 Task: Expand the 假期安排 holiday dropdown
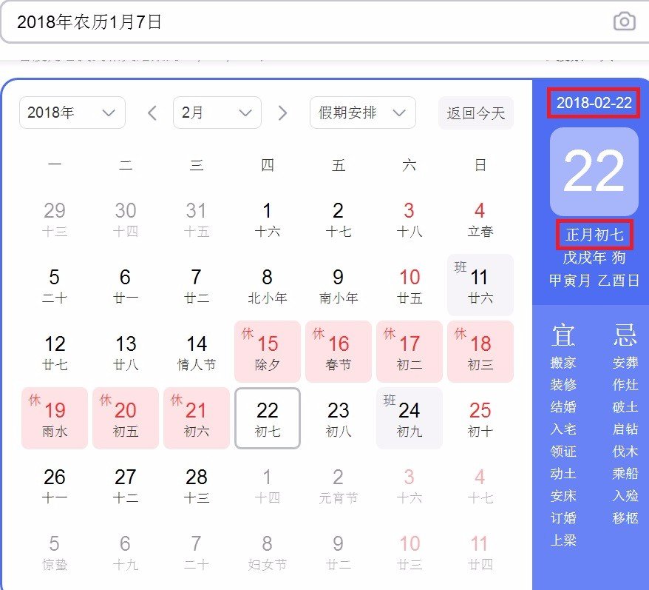[x=362, y=113]
